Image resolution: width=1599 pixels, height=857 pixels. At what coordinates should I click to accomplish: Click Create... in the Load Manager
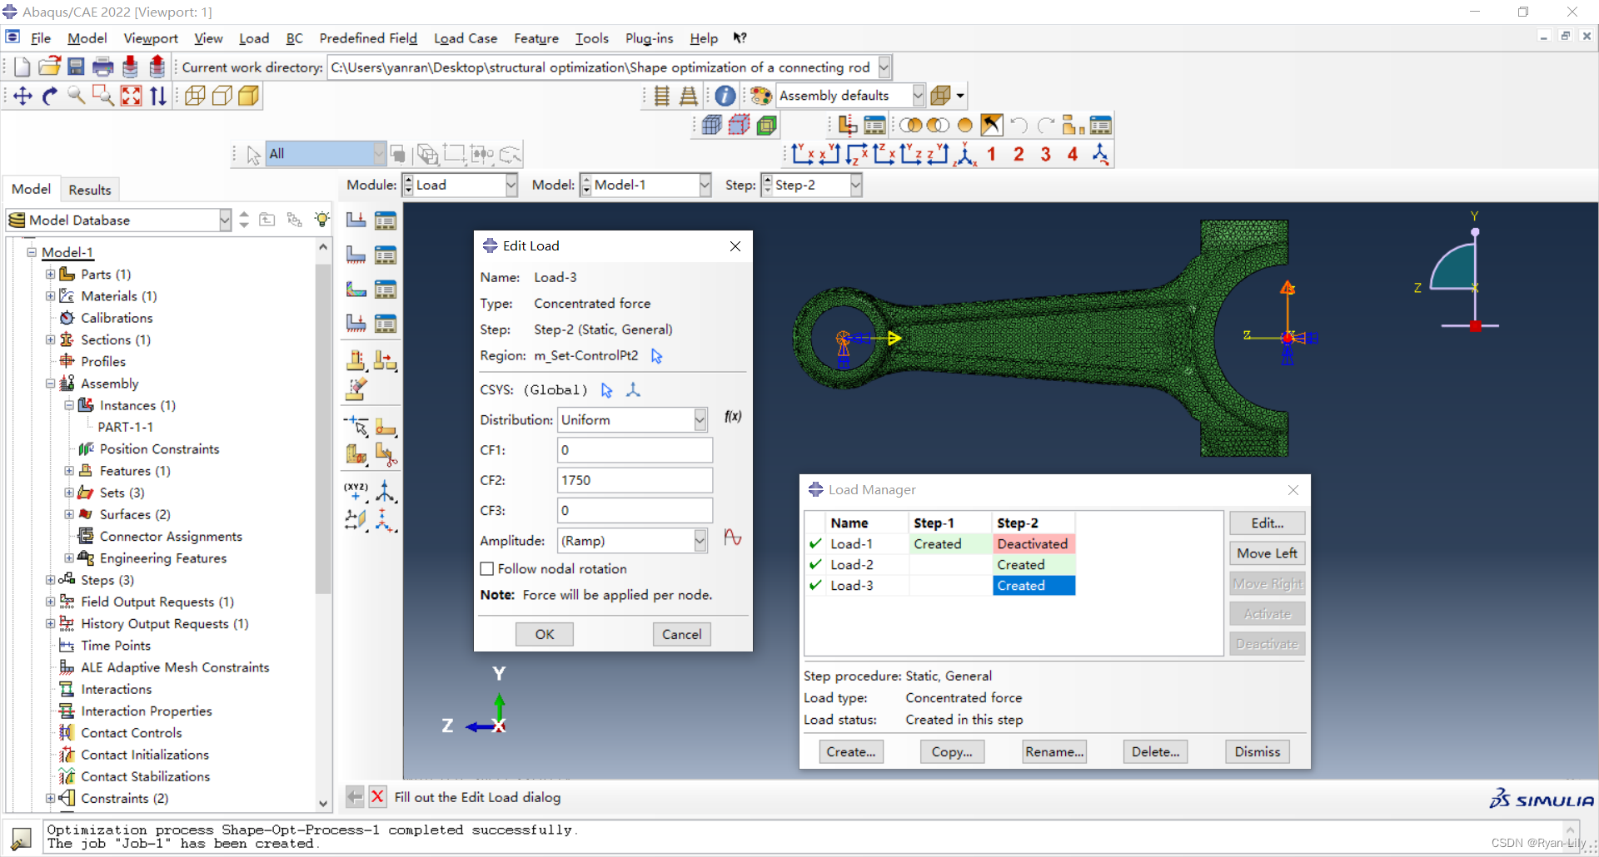(850, 751)
